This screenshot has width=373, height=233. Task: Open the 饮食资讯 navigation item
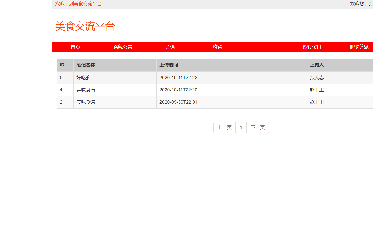pyautogui.click(x=312, y=47)
